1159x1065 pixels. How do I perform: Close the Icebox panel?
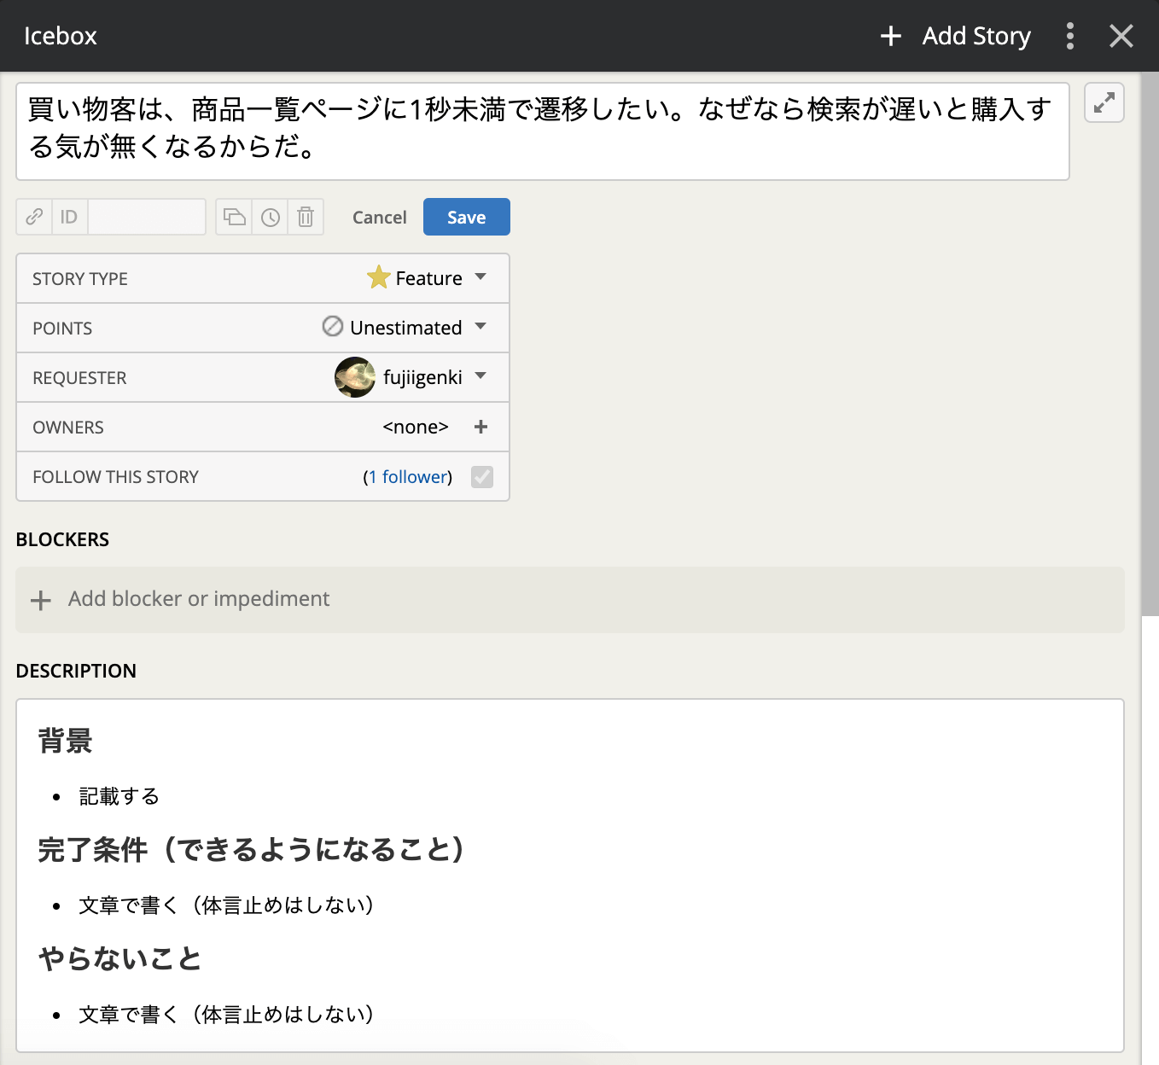click(1121, 36)
